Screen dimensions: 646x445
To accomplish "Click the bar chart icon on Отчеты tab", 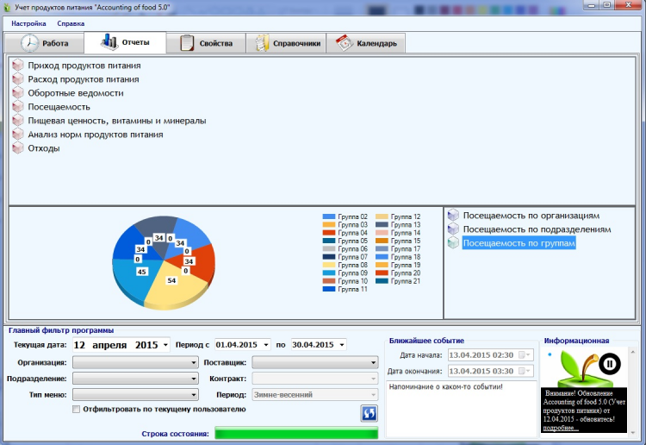I will (x=109, y=42).
